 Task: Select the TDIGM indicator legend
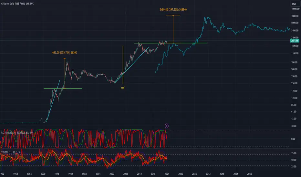11,152
